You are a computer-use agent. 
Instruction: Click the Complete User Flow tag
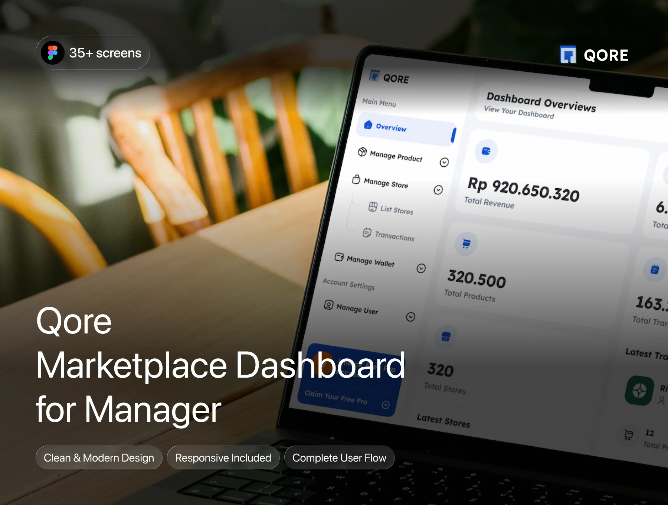coord(339,457)
